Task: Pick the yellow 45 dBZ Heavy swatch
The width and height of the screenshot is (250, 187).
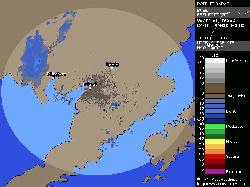Action: [212, 141]
